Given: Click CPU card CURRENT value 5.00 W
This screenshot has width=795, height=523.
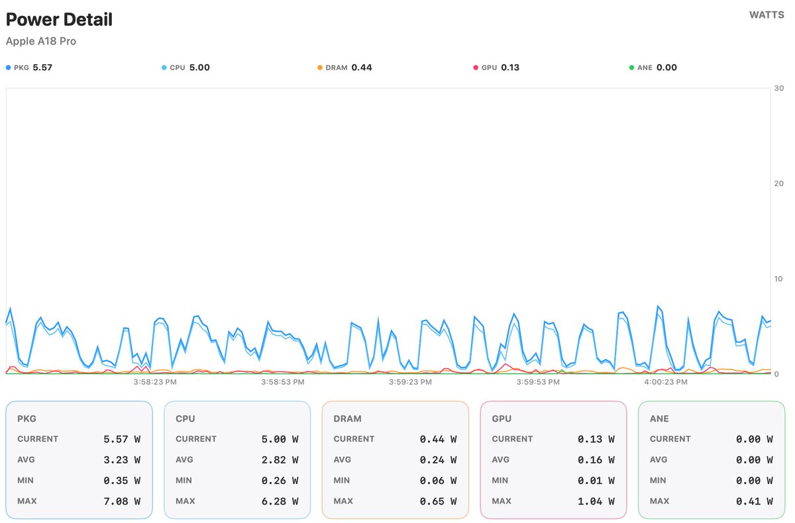Looking at the screenshot, I should (x=280, y=439).
